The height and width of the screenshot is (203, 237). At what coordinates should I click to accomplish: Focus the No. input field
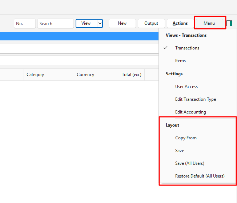25,23
